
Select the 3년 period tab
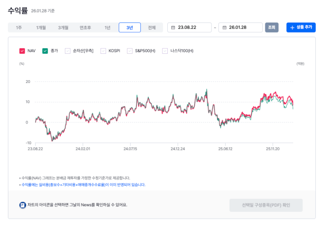[x=130, y=28]
